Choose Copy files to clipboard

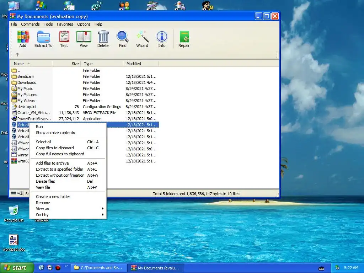[x=68, y=148]
